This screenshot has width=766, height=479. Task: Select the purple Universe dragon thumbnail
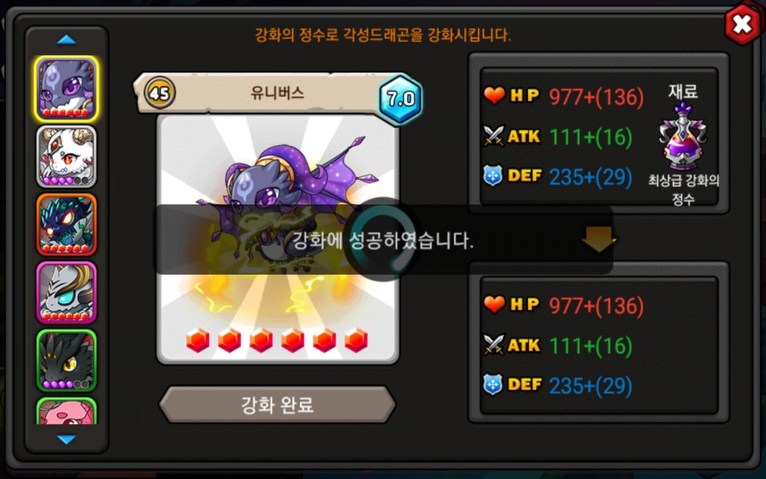(x=66, y=89)
